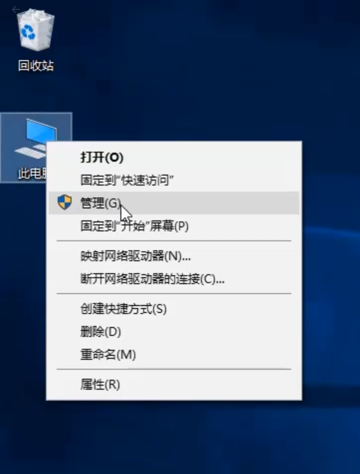Open 管理(G) from the context menu
Viewport: 360px width, 474px height.
pos(174,203)
